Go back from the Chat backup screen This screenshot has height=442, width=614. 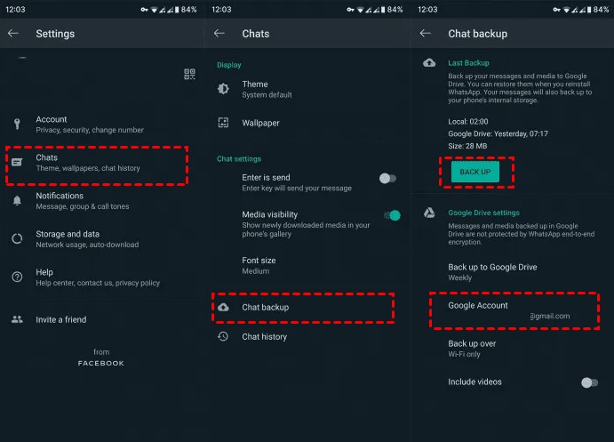pyautogui.click(x=426, y=33)
